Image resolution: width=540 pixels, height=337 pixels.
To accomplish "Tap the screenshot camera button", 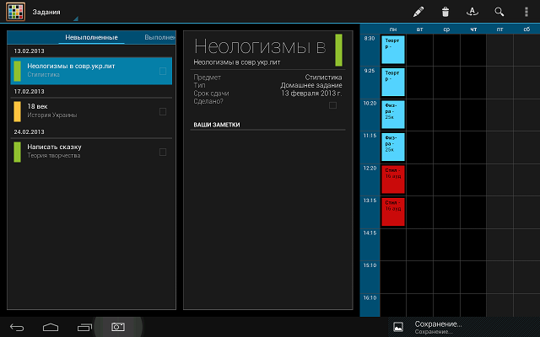I will point(118,327).
